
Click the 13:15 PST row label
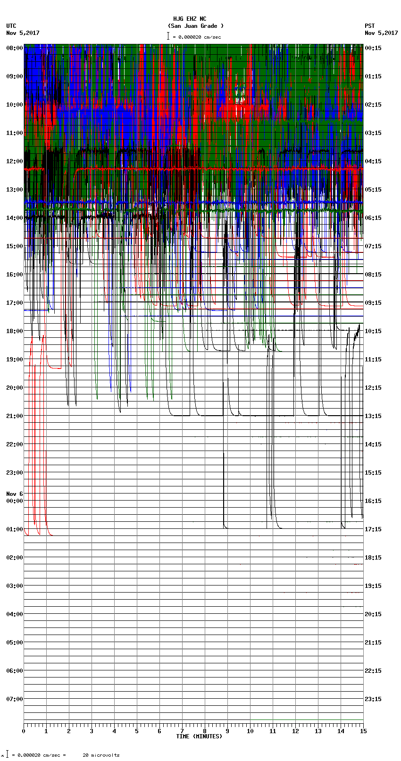coord(373,416)
